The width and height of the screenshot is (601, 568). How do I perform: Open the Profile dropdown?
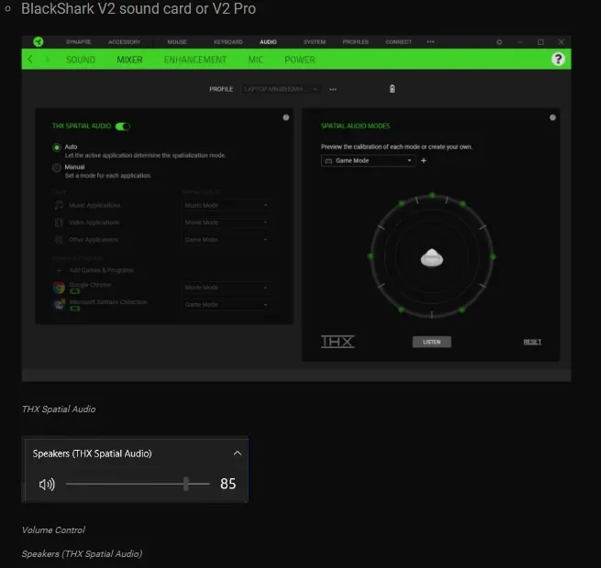[281, 89]
